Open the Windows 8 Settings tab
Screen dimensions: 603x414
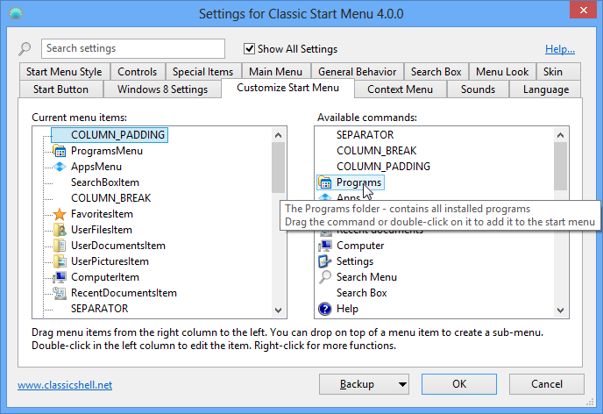(163, 89)
